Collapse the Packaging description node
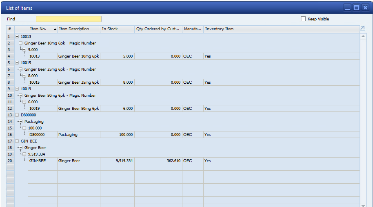 click(21, 122)
